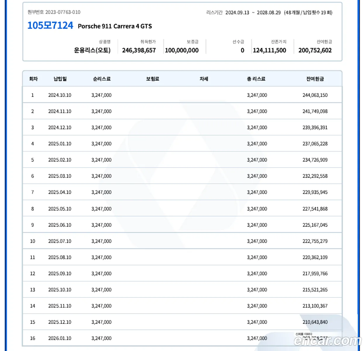Click the 보험료 column header
The image size is (363, 351).
(x=153, y=79)
